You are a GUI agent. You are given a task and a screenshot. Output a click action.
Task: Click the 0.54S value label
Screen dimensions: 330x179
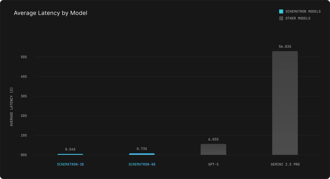pos(70,149)
